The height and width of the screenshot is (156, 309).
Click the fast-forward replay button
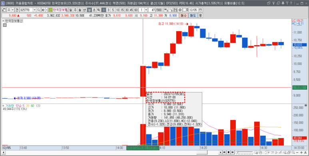[x=233, y=152]
